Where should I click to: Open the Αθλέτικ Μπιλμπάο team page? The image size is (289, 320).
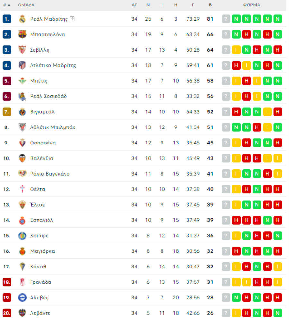pos(53,127)
